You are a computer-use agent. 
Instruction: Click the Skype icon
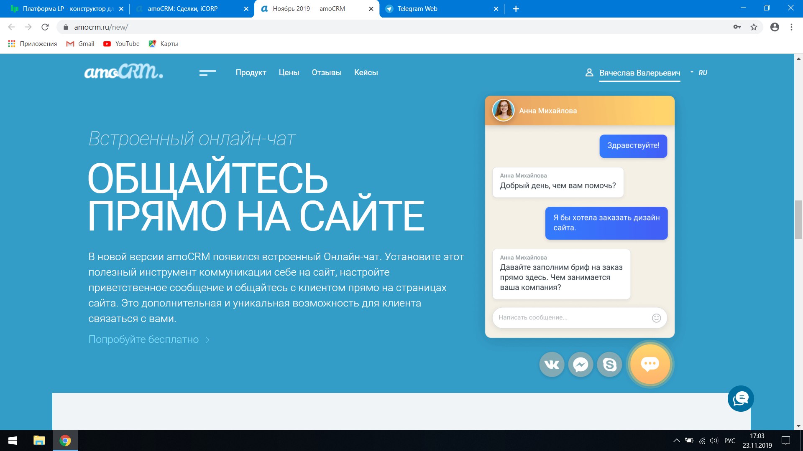(x=610, y=365)
